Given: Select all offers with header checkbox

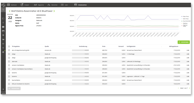Looking at the screenshot, I should click(x=9, y=47).
